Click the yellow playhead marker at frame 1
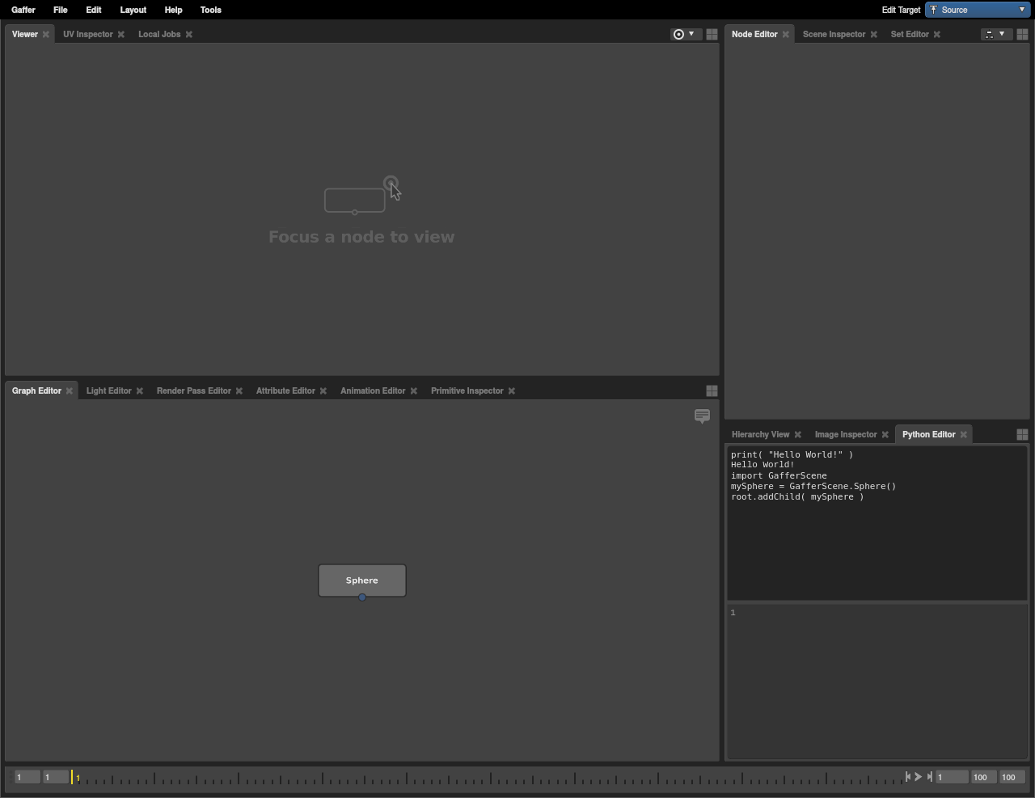This screenshot has height=798, width=1035. point(72,777)
